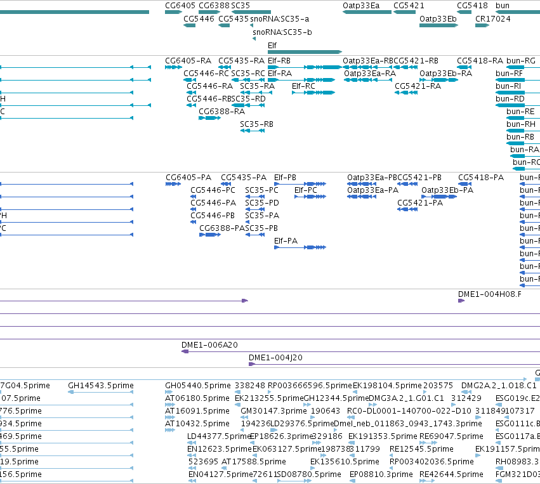Select EST 190643 label
Screen dimensions: 540x484
325,411
